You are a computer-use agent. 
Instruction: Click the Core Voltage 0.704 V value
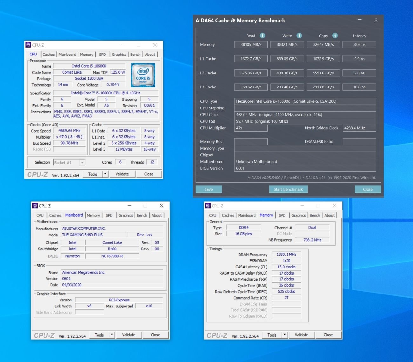tap(113, 85)
